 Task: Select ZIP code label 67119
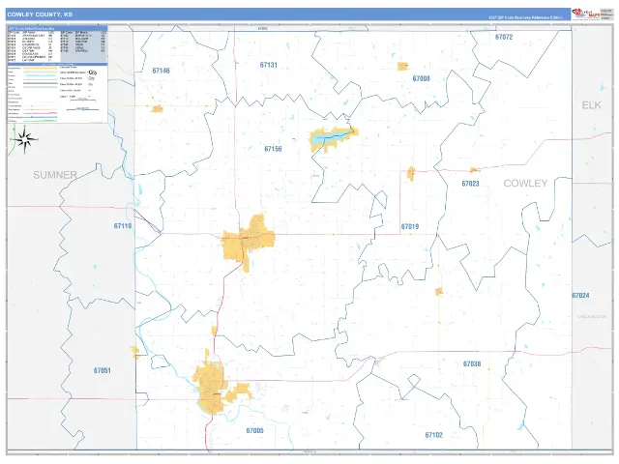click(x=123, y=226)
